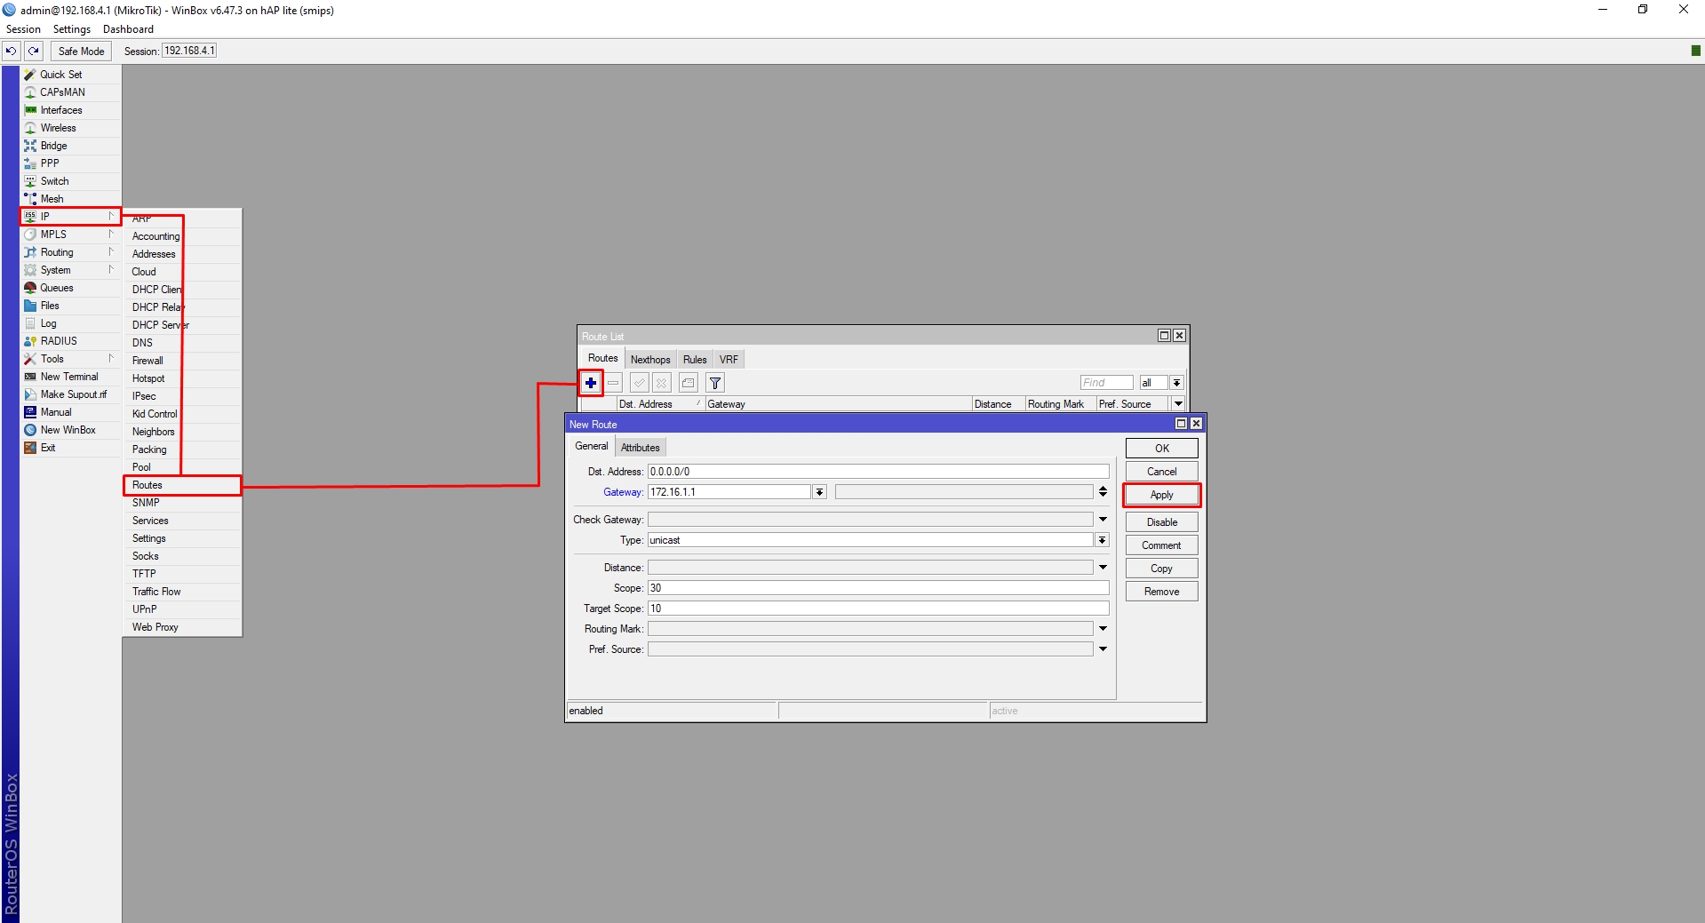
Task: Open the Gateway dropdown arrow
Action: [819, 492]
